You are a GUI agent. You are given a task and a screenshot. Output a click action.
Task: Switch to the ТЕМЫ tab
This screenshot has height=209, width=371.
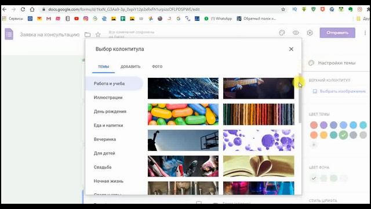pos(103,67)
